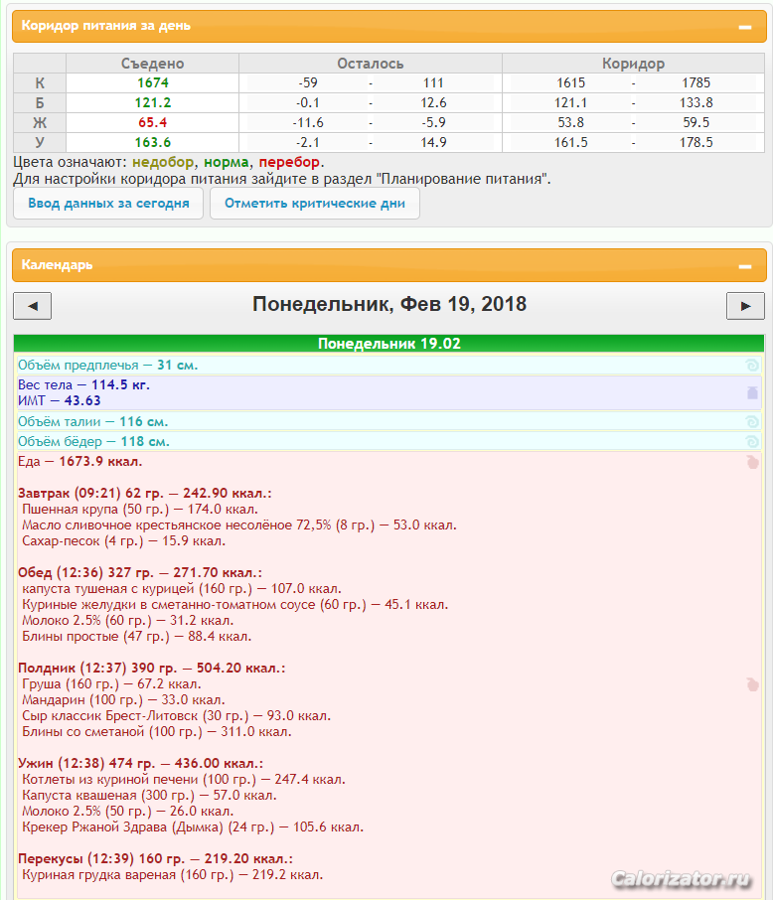Click the Объём талии — 116 см entry
This screenshot has width=773, height=900.
(x=92, y=422)
